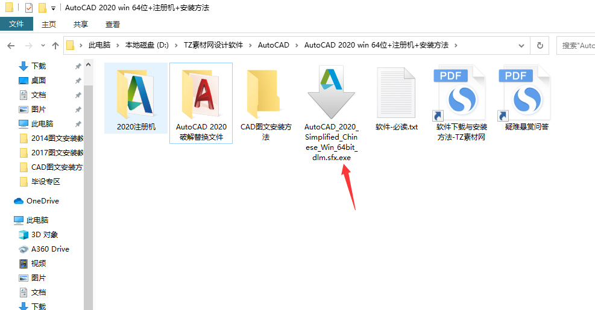
Task: Select 软件下载与安装方法-TZ素材网 PDF shortcut
Action: point(461,103)
